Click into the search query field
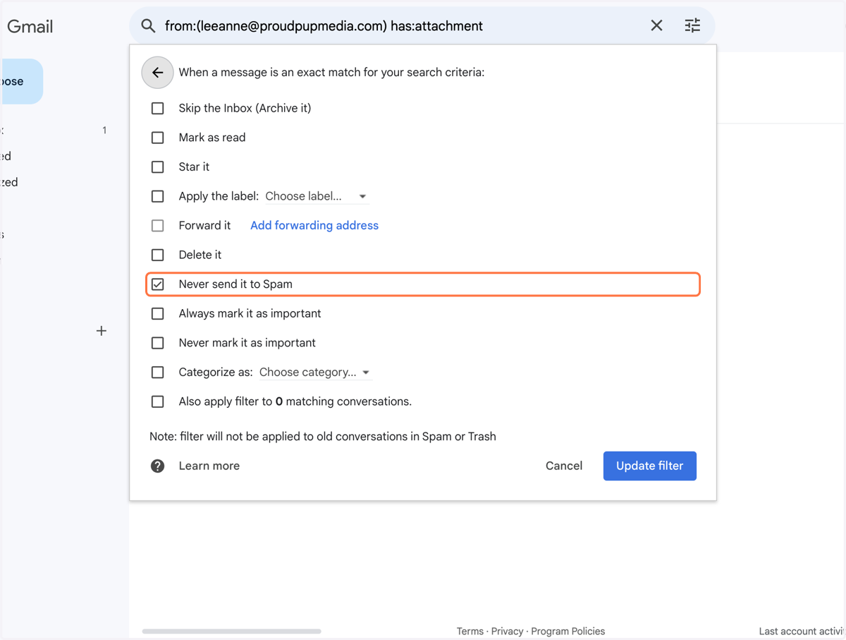Image resolution: width=846 pixels, height=640 pixels. (402, 26)
